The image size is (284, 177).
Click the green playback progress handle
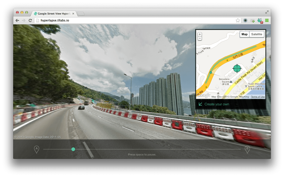[73, 149]
